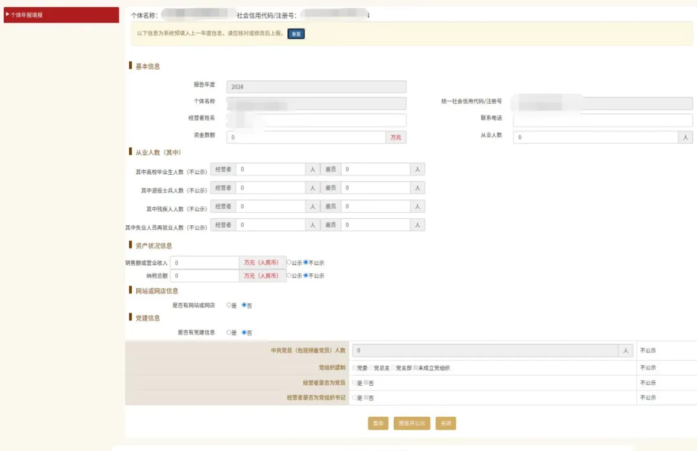Select 不公示 for 纳税总额
The width and height of the screenshot is (697, 451).
pyautogui.click(x=306, y=275)
